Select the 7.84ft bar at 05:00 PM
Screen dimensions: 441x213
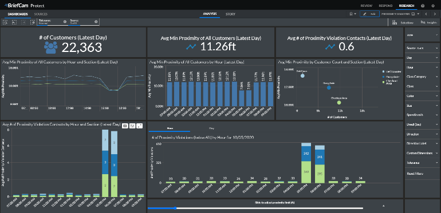242,98
